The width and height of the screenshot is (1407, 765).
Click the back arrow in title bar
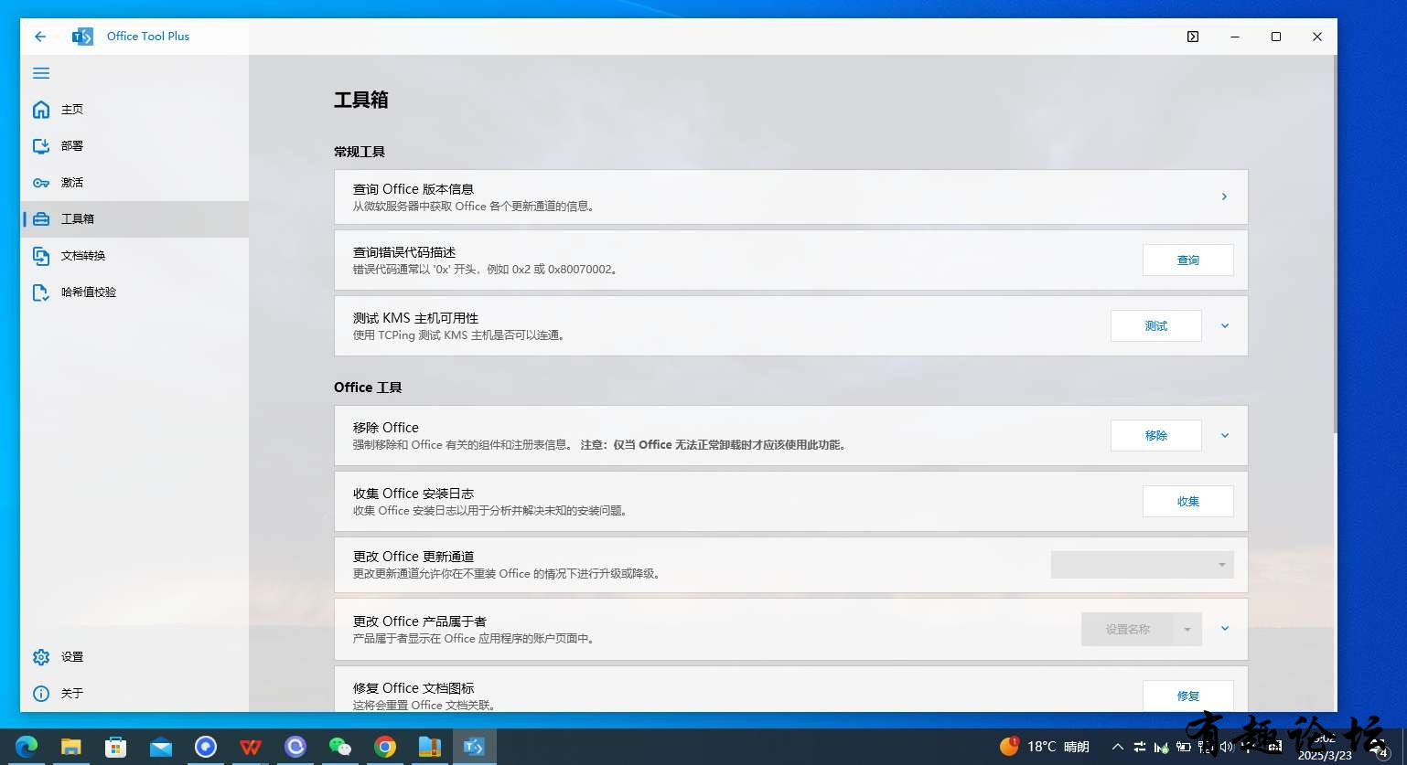click(40, 37)
